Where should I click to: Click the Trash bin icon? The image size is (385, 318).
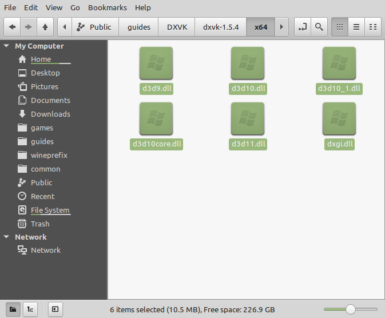(x=22, y=224)
